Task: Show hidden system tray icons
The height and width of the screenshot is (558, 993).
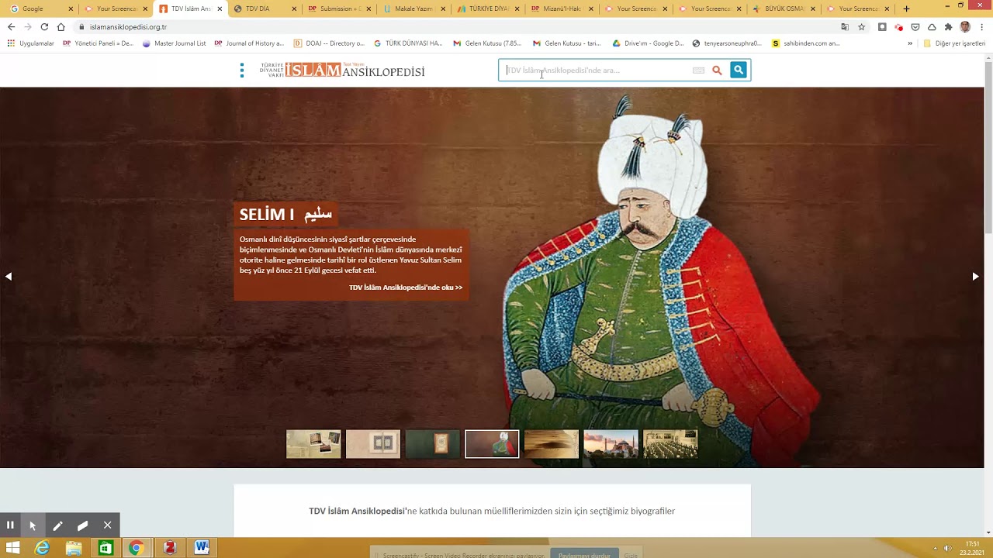Action: click(935, 548)
